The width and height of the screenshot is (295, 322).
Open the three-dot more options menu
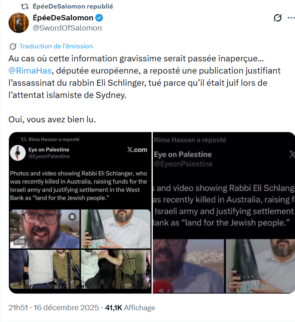(291, 18)
